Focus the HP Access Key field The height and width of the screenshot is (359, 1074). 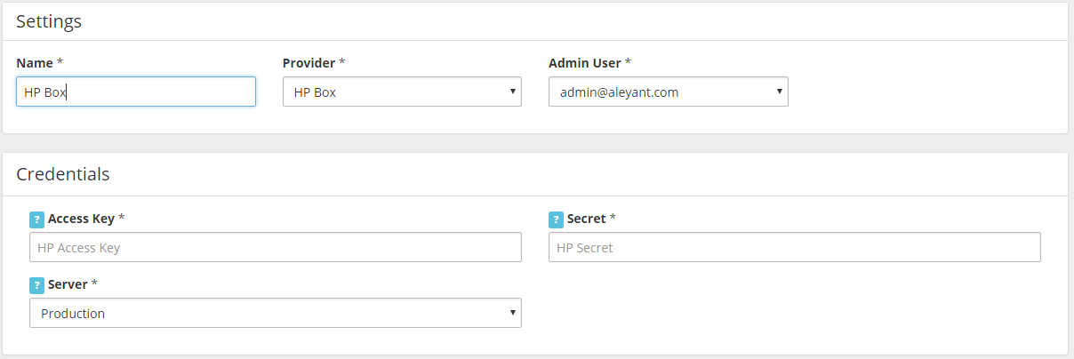point(276,247)
